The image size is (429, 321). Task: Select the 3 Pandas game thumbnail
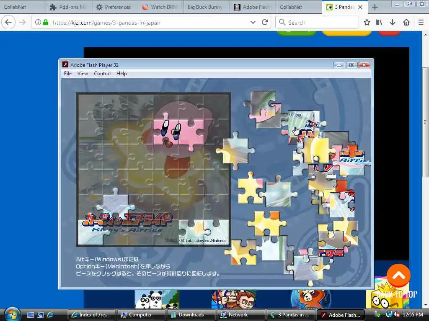[x=157, y=299]
